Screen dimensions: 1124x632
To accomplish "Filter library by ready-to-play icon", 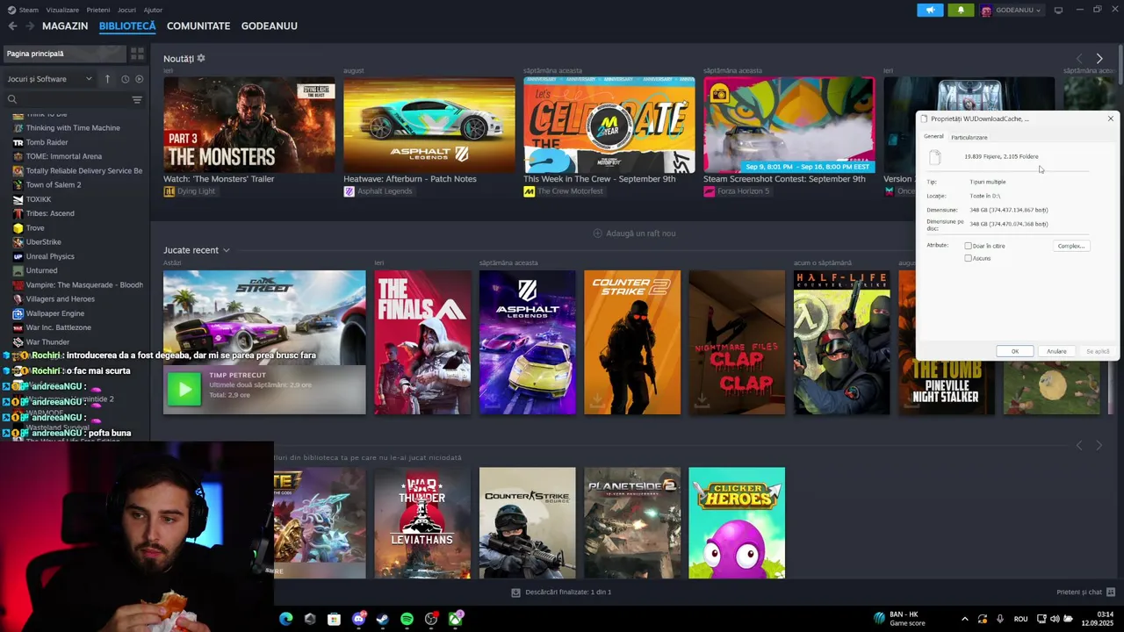I will (x=139, y=79).
